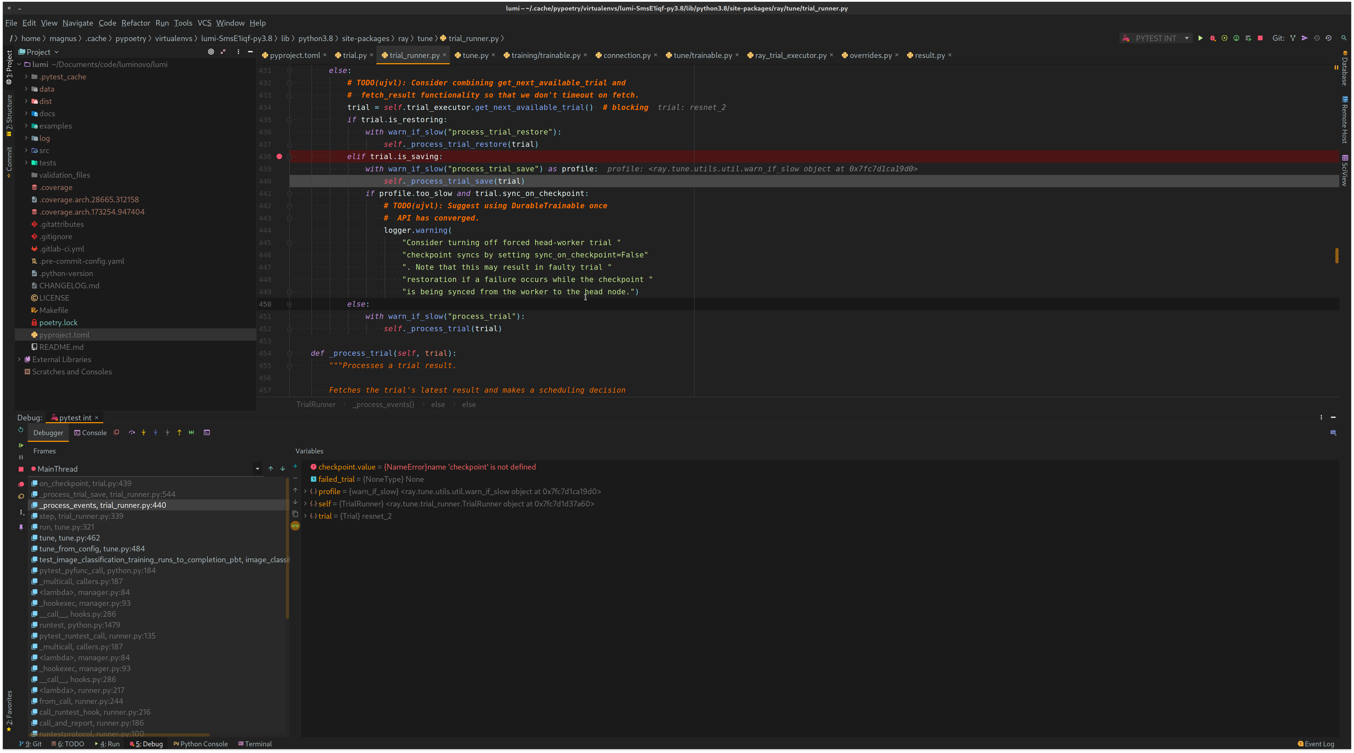Open Git update project icon
Screen dimensions: 1354x753
(x=1317, y=38)
